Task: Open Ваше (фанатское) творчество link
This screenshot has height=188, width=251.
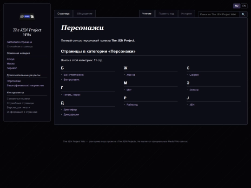Action: pos(25,85)
